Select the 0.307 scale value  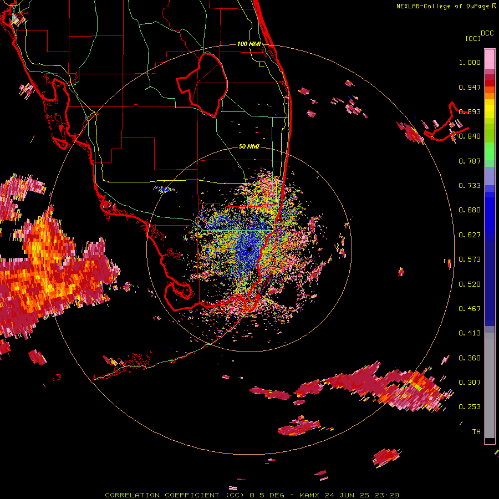(x=470, y=383)
